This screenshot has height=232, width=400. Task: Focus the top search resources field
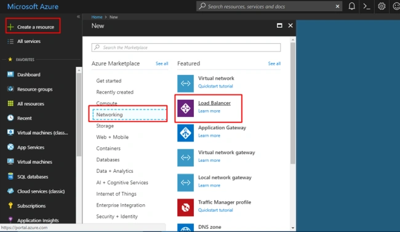point(265,6)
